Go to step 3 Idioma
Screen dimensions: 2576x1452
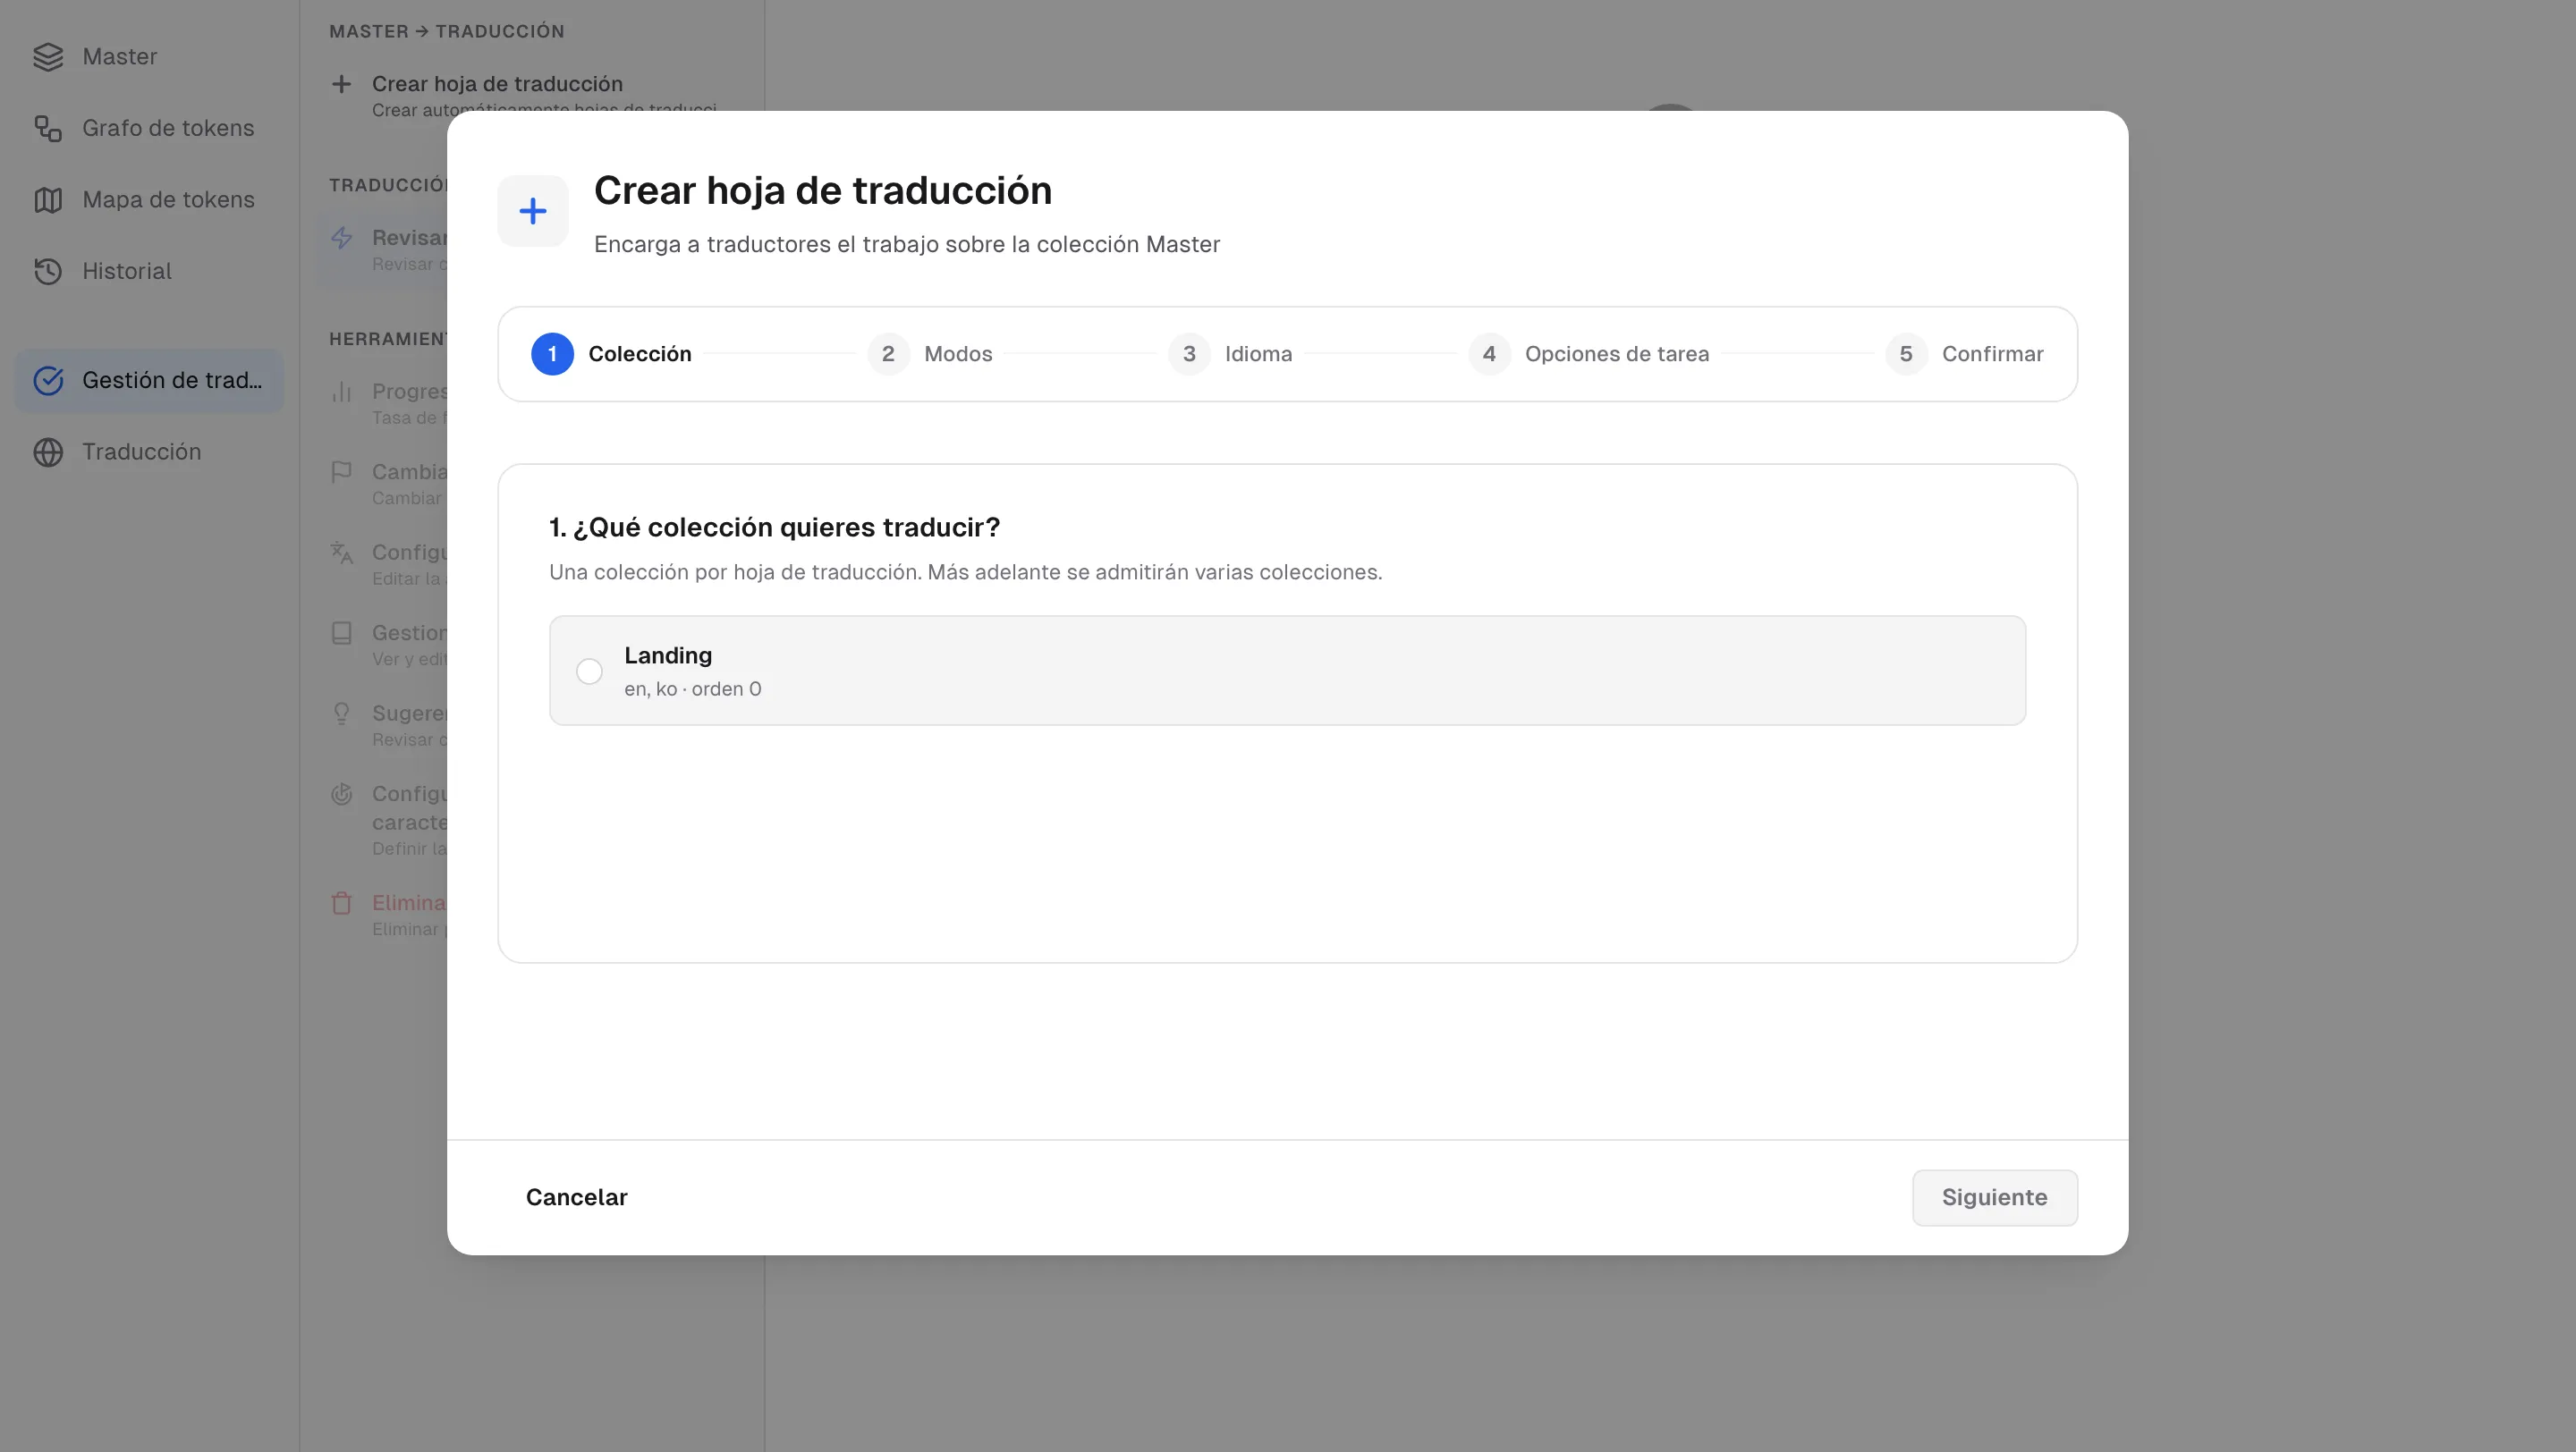pyautogui.click(x=1230, y=354)
